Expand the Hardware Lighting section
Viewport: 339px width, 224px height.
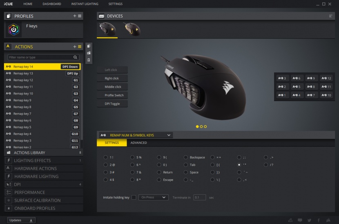point(43,176)
